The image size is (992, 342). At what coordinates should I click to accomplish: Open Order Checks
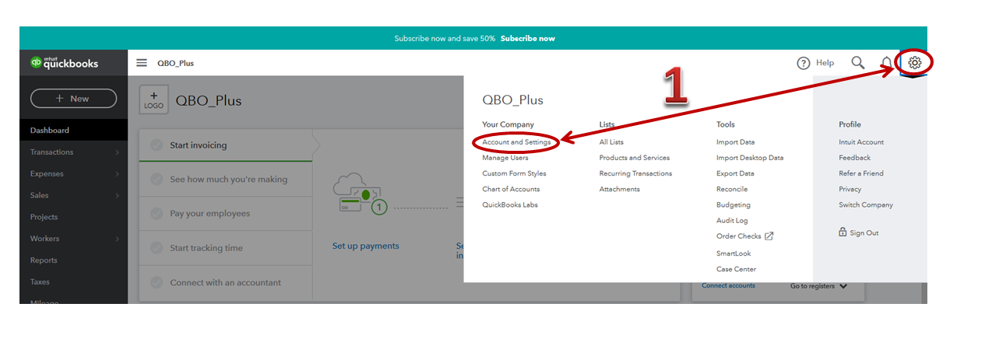pos(739,236)
